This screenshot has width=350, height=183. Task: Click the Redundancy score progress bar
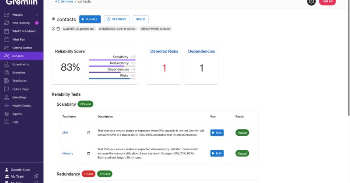[x=112, y=66]
